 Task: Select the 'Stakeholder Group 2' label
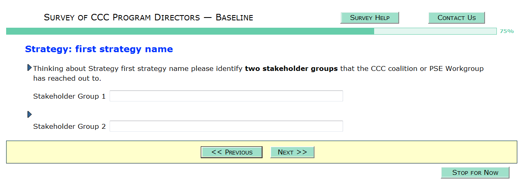[69, 127]
